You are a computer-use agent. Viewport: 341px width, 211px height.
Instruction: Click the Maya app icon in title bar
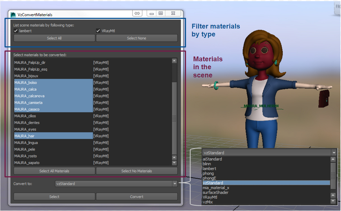13,15
